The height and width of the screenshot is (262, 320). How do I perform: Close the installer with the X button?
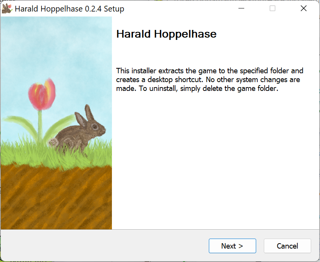[303, 8]
